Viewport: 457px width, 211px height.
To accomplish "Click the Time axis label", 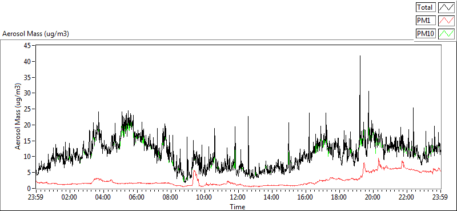I will pyautogui.click(x=237, y=207).
